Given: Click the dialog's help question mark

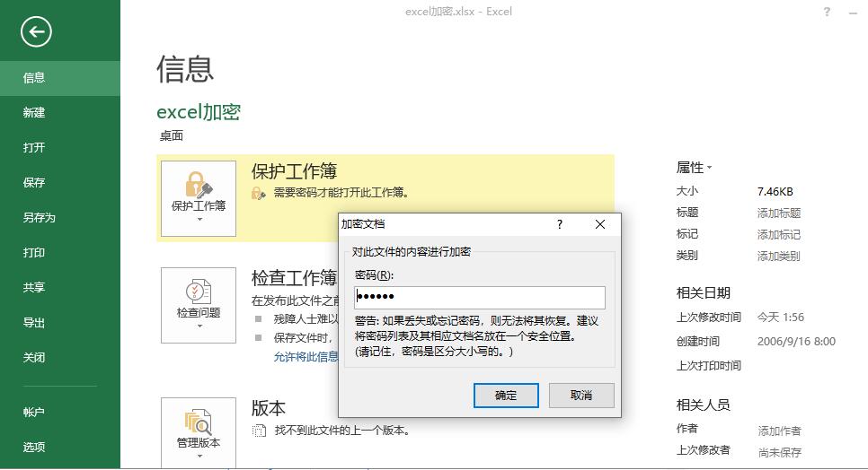Looking at the screenshot, I should coord(560,224).
